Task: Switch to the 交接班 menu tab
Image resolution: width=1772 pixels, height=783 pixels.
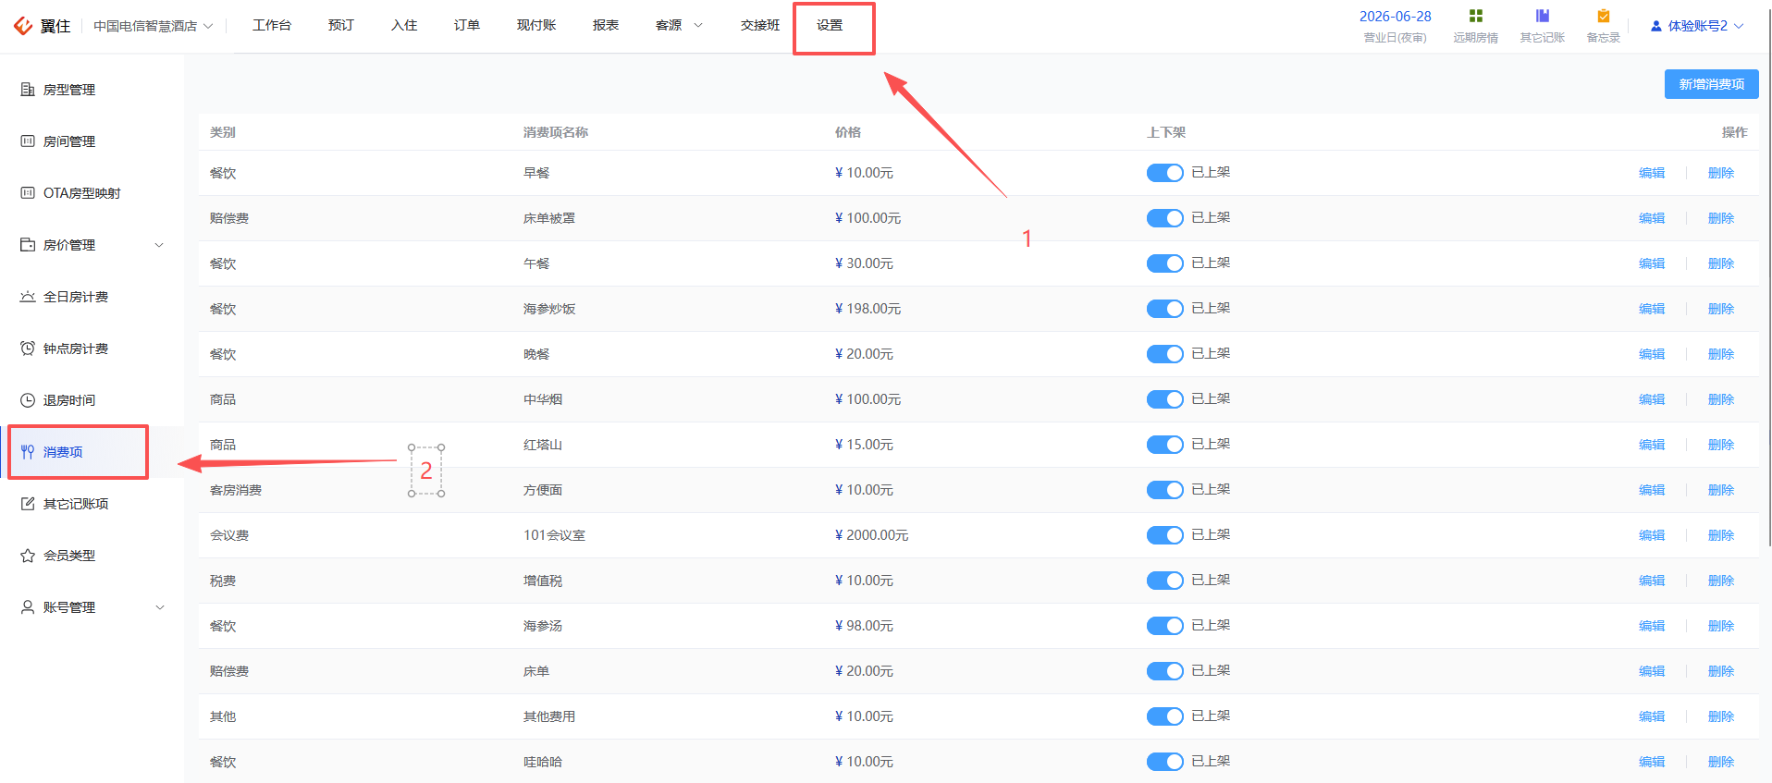Action: [760, 25]
